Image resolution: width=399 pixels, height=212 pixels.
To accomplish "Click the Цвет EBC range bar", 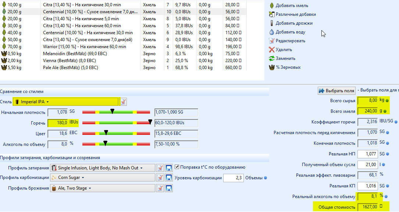I will pos(116,133).
